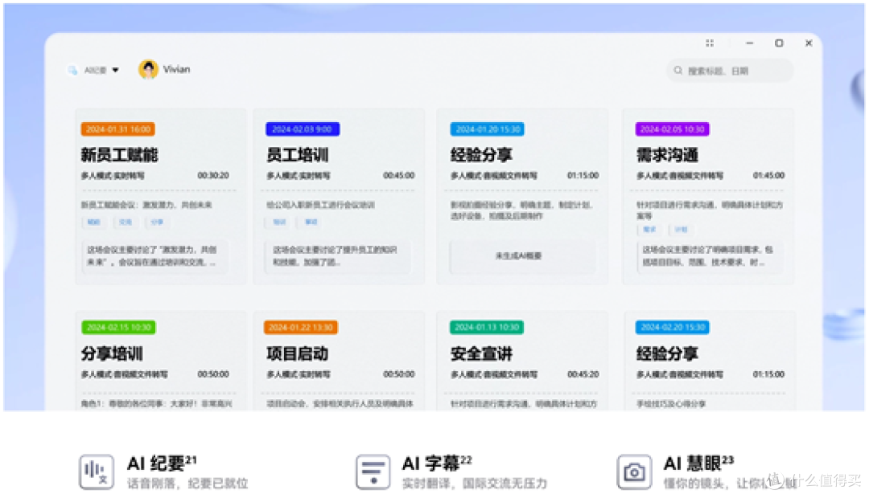Screen dimensions: 869x498
Task: Click the orange 2024-01-22 13:30 date badge
Action: click(301, 327)
